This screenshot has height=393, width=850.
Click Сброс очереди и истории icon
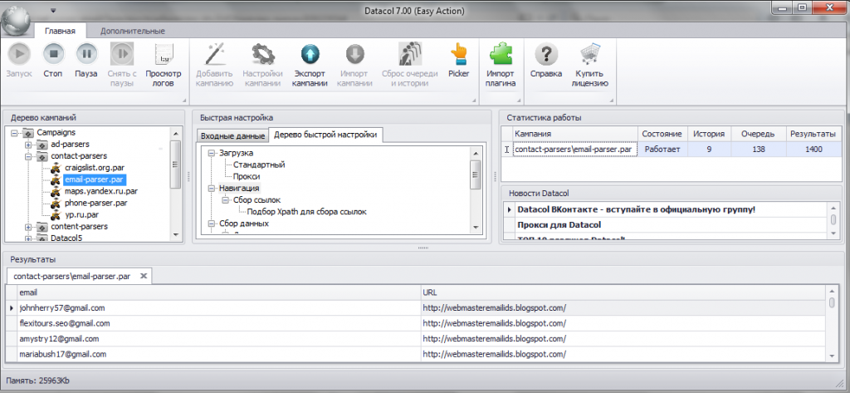point(410,54)
